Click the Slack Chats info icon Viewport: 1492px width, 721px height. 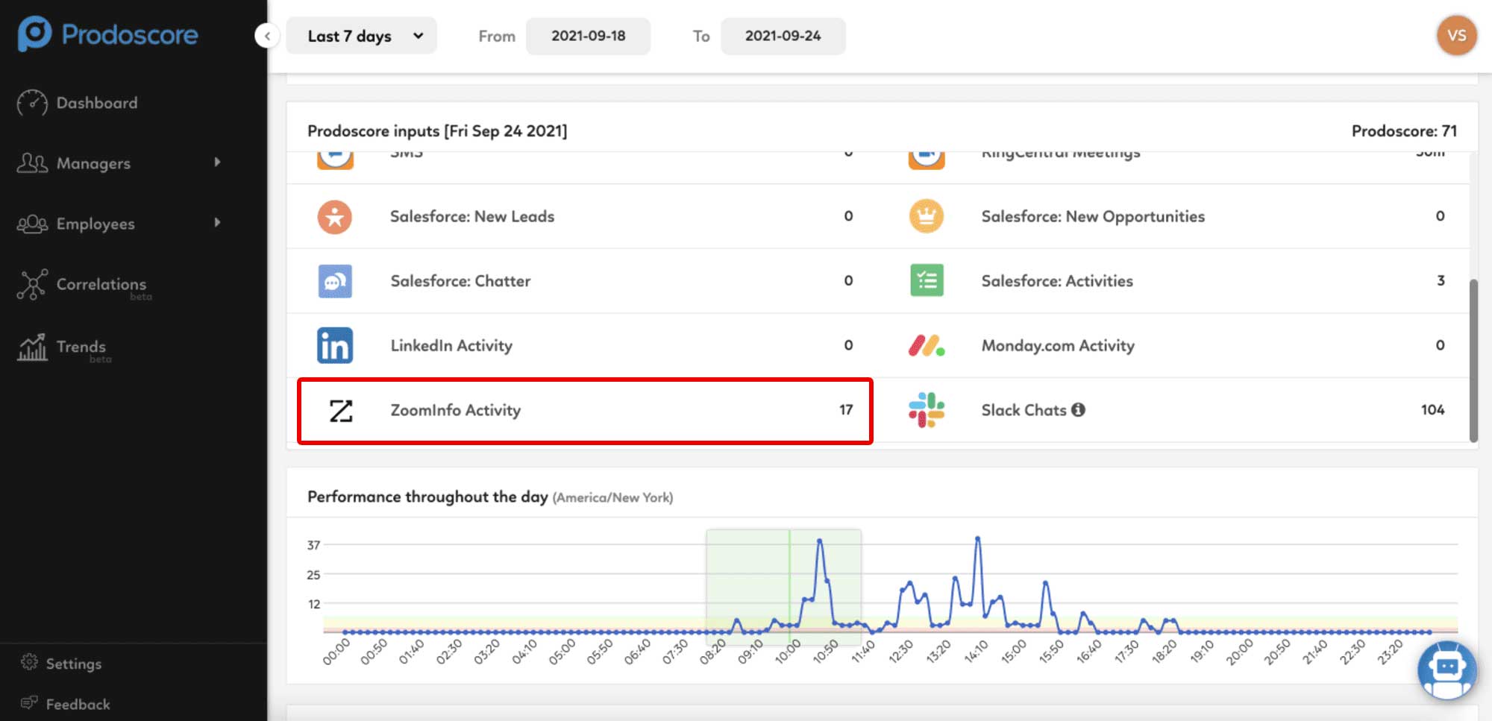click(x=1078, y=409)
